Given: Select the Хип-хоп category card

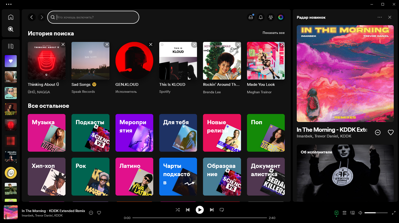Looking at the screenshot, I should pos(46,177).
